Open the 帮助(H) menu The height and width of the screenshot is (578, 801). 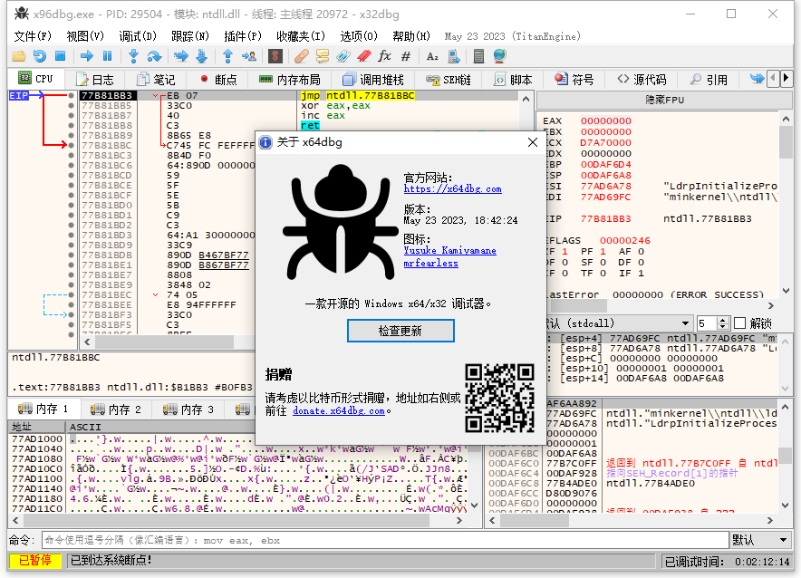[x=411, y=36]
